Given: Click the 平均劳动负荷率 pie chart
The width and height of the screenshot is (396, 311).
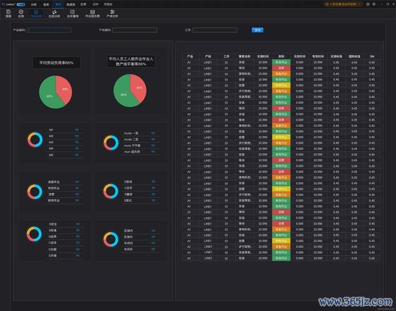Looking at the screenshot, I should coord(56,92).
